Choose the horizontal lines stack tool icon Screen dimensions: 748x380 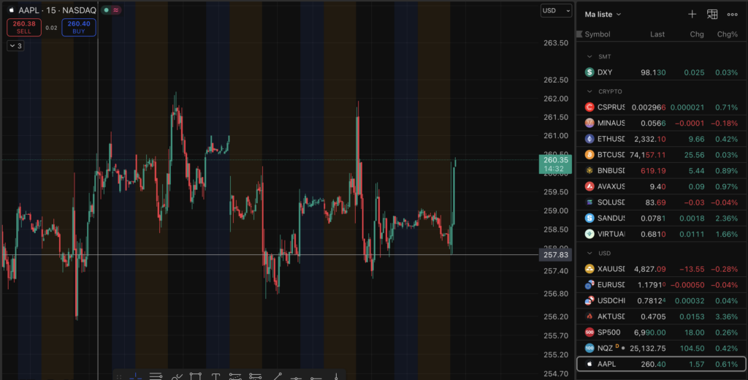pos(156,376)
